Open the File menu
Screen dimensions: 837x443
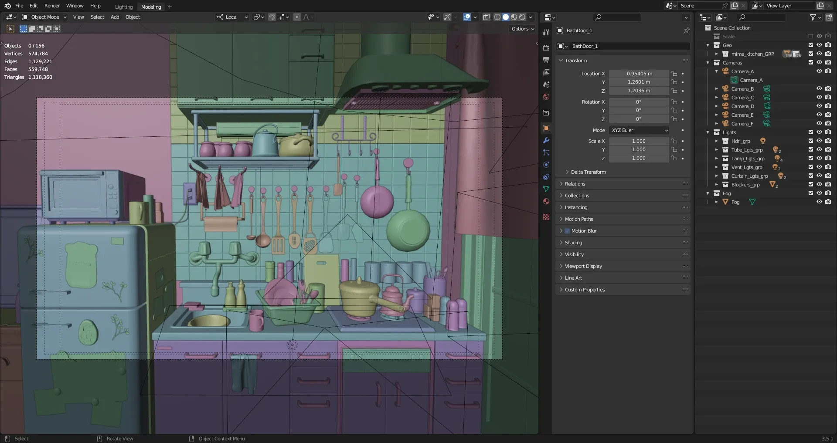coord(19,6)
